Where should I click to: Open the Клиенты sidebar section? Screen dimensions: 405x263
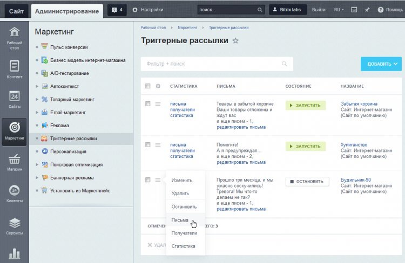14,194
